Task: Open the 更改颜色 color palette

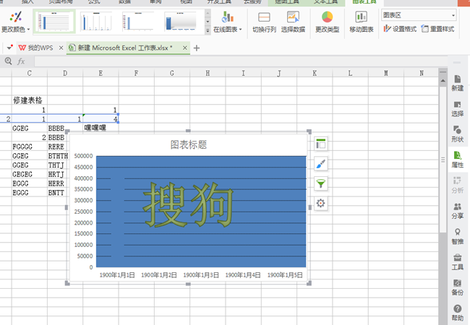Action: pyautogui.click(x=16, y=22)
